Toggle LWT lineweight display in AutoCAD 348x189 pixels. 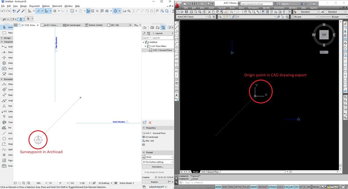tap(292, 187)
